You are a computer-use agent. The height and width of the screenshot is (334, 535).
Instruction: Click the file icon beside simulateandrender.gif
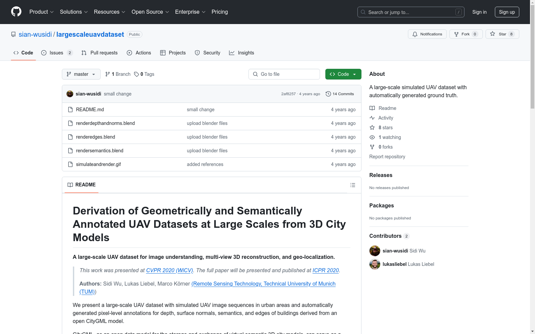(x=70, y=164)
